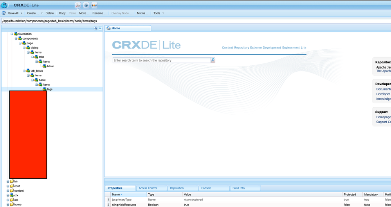This screenshot has width=391, height=207.
Task: Click the repository search input field
Action: (161, 60)
